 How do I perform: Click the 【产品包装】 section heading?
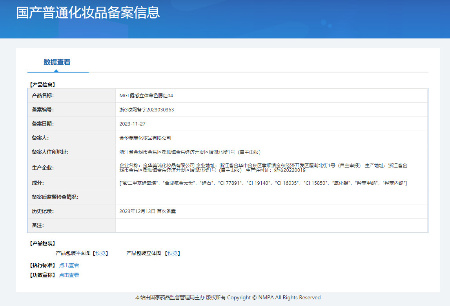42,243
